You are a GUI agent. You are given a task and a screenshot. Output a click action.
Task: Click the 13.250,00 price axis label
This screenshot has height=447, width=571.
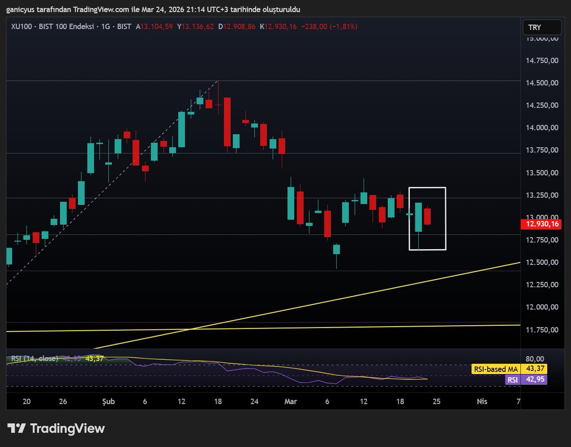(541, 195)
